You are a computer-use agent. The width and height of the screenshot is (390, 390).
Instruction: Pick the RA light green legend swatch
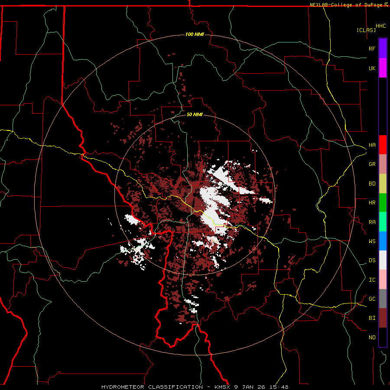coord(383,222)
